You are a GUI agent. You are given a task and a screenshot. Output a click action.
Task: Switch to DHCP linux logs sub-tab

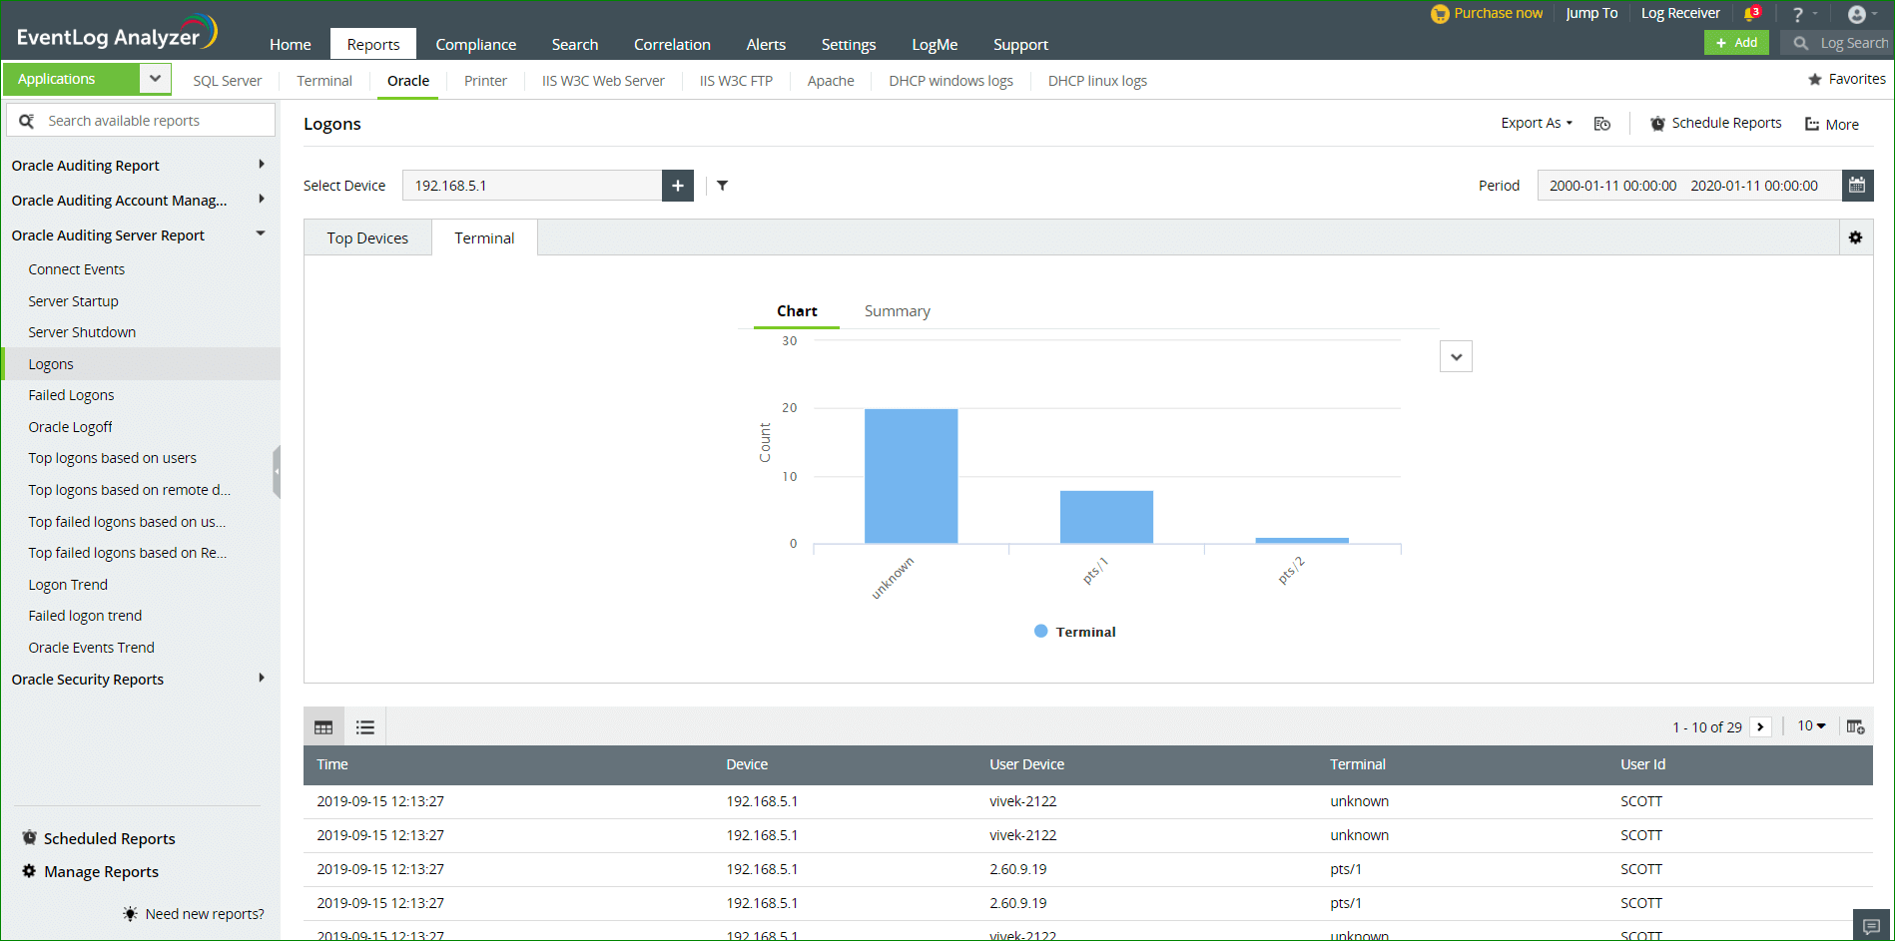click(x=1097, y=81)
